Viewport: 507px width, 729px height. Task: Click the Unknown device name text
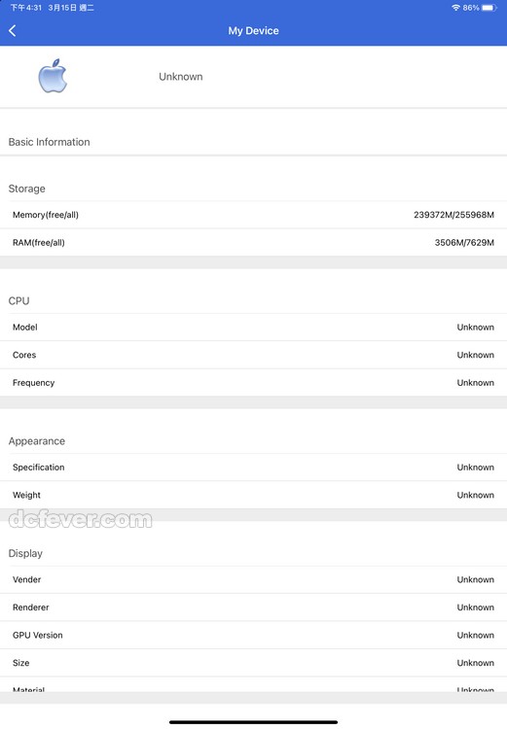click(x=181, y=77)
